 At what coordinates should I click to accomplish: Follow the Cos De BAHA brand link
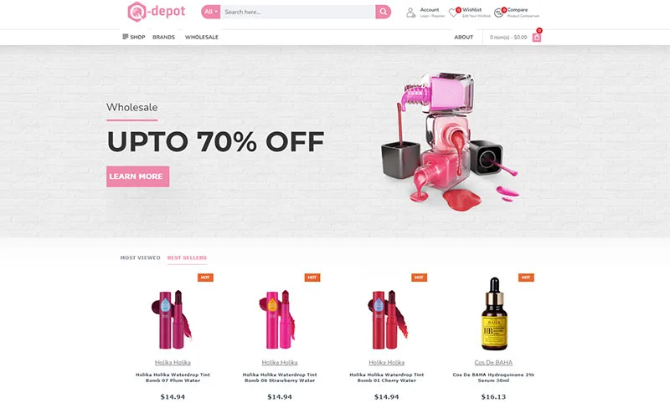493,363
